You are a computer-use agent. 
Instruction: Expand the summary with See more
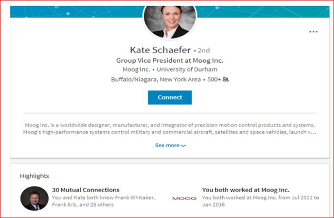pyautogui.click(x=170, y=145)
